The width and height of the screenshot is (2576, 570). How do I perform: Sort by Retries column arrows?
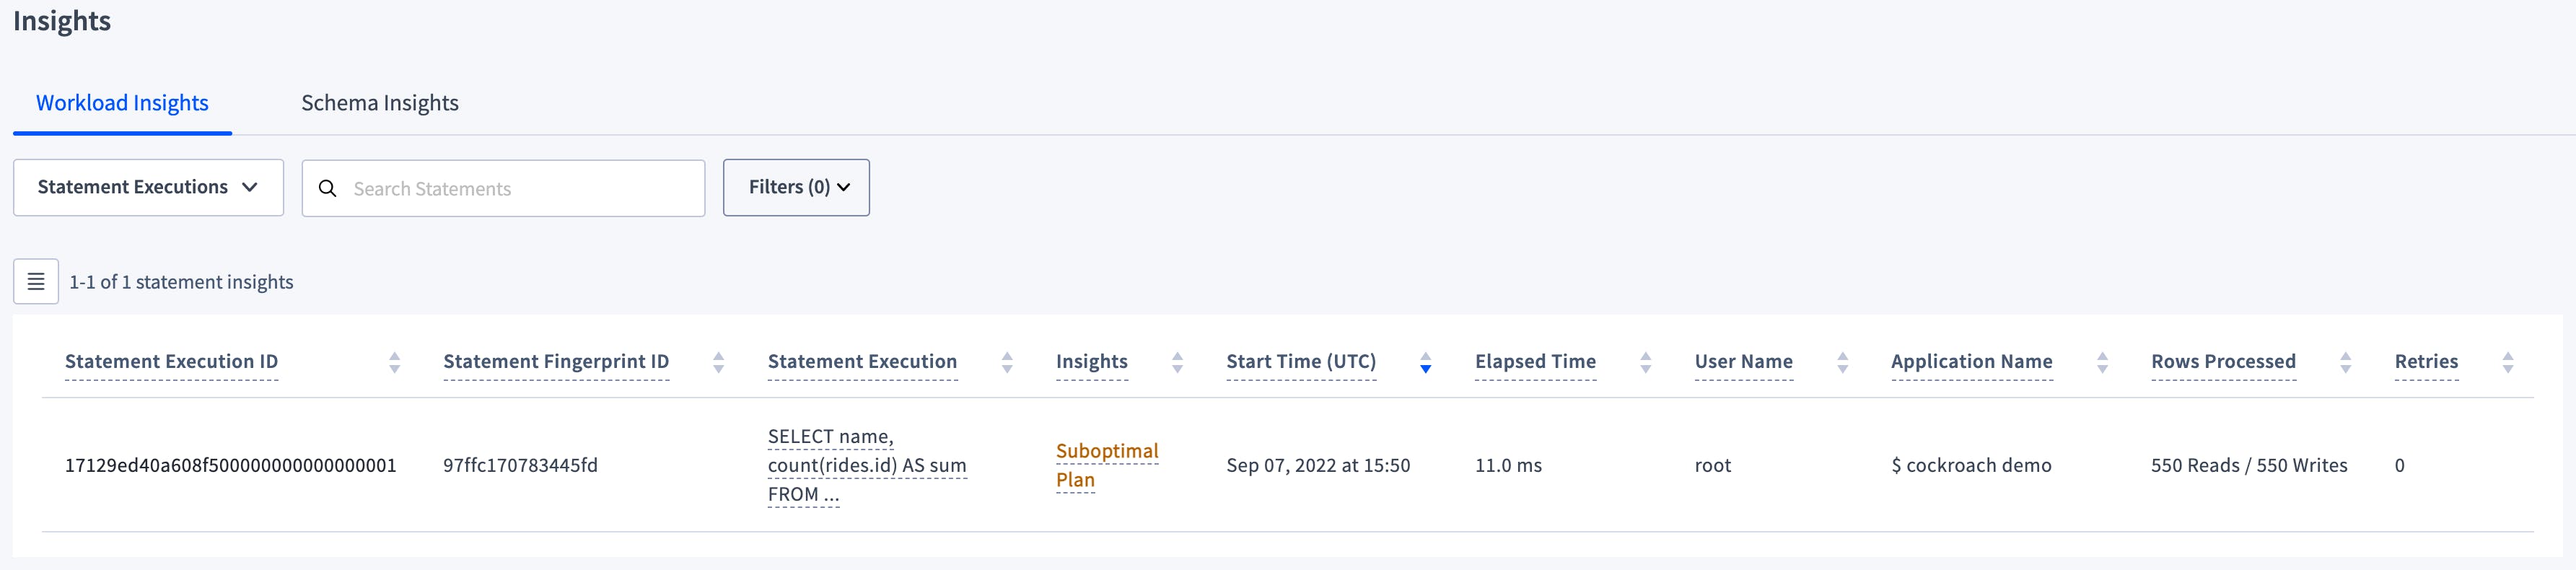coord(2507,363)
